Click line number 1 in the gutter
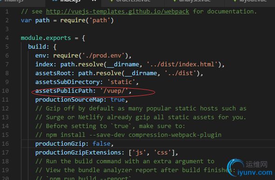This screenshot has width=275, height=180. [7, 12]
